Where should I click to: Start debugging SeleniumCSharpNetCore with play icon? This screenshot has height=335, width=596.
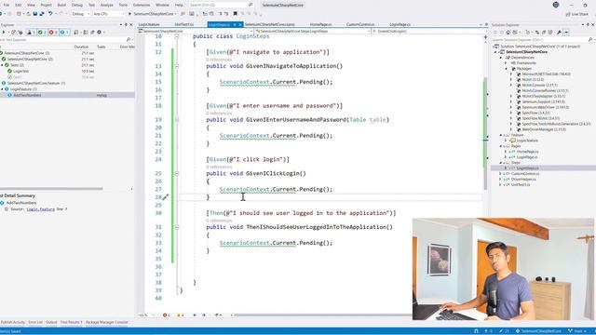coord(130,14)
